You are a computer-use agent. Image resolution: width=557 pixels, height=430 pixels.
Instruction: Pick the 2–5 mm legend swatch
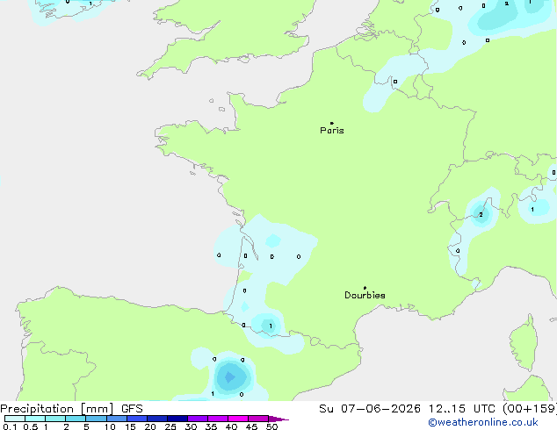coord(76,419)
